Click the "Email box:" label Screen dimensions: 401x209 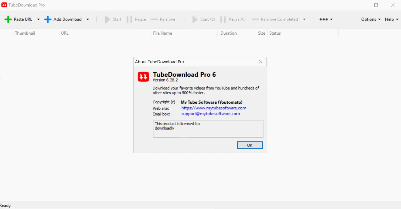161,114
